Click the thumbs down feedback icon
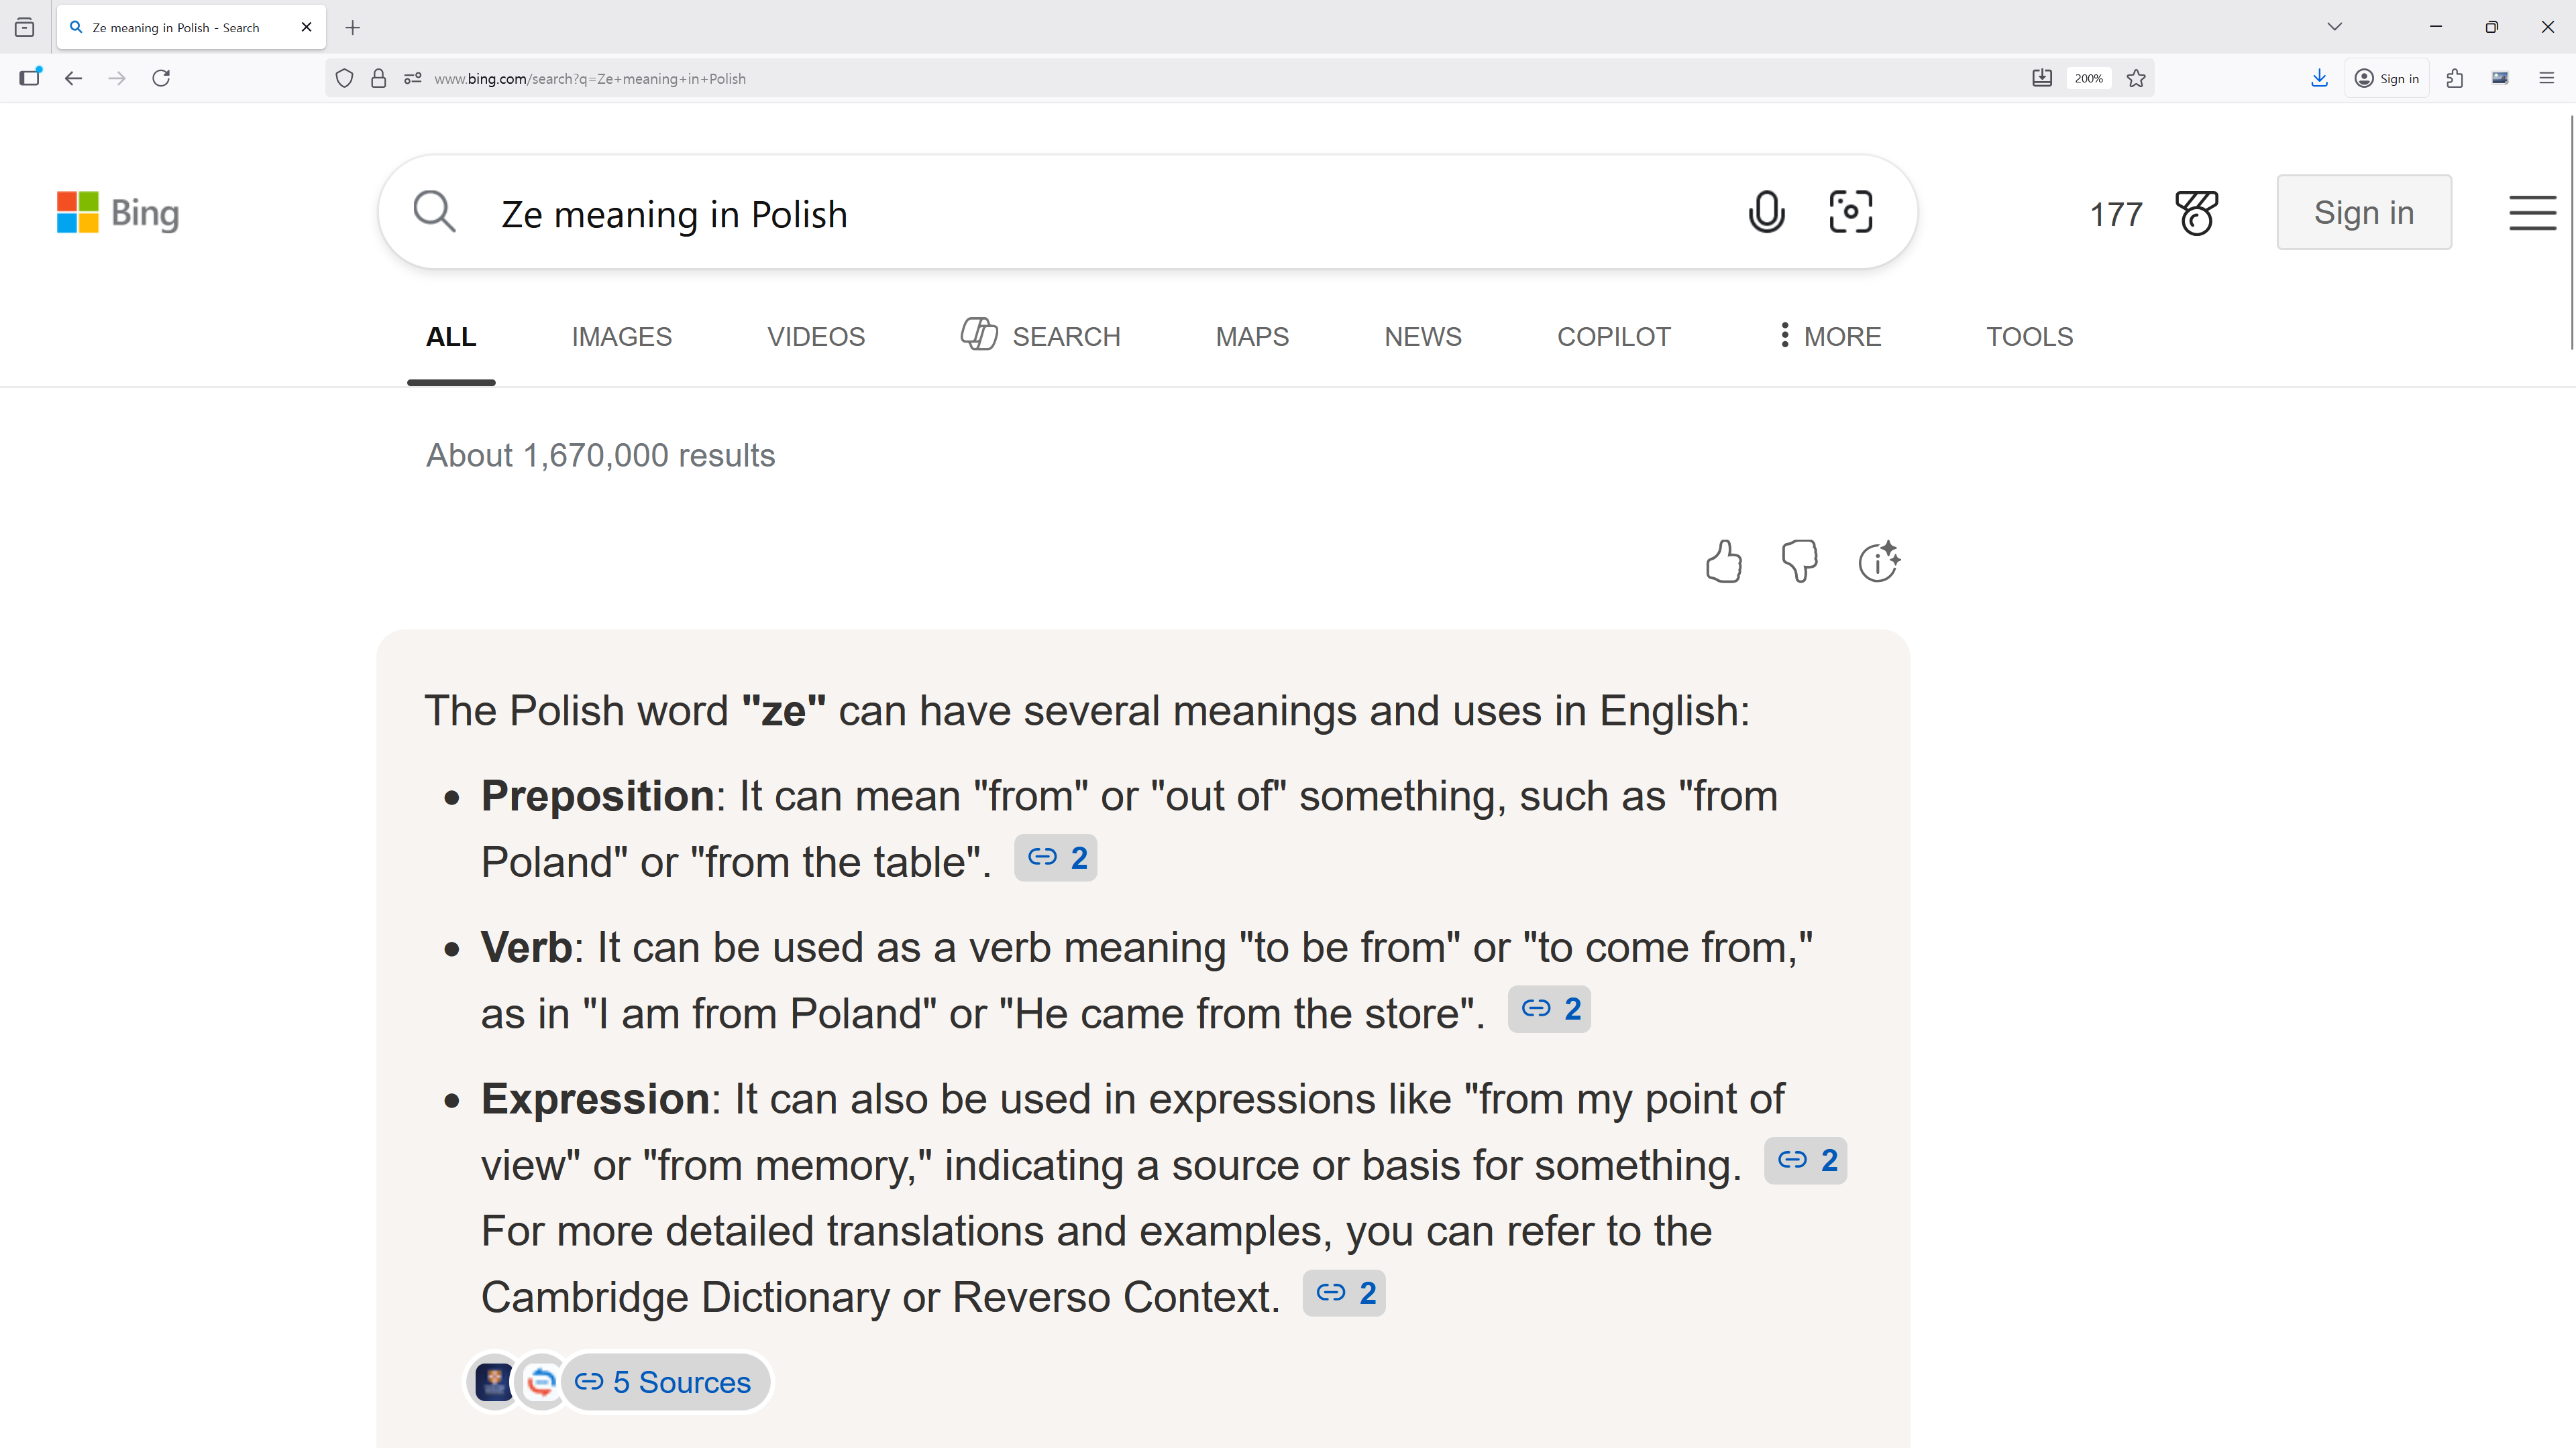The image size is (2576, 1448). point(1799,562)
